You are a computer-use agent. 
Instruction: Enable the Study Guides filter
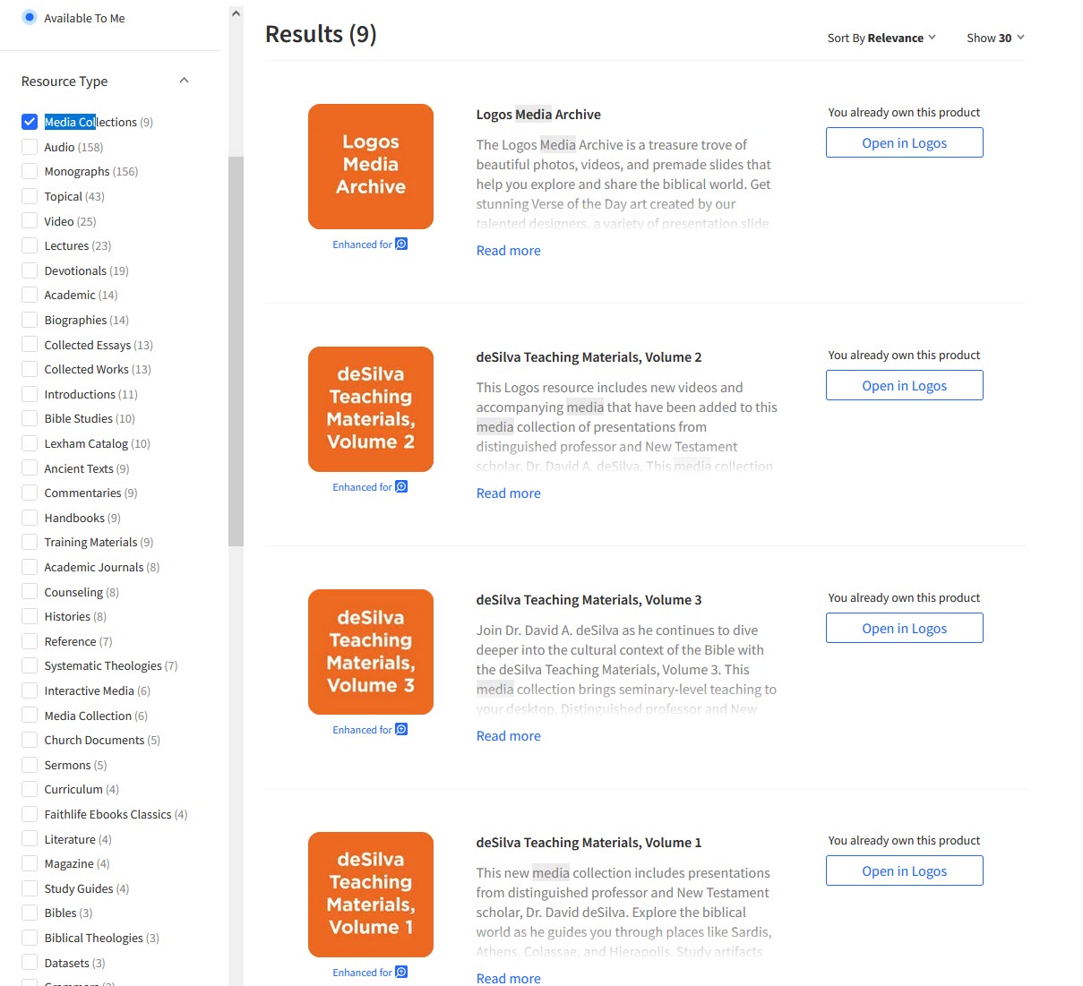coord(30,888)
